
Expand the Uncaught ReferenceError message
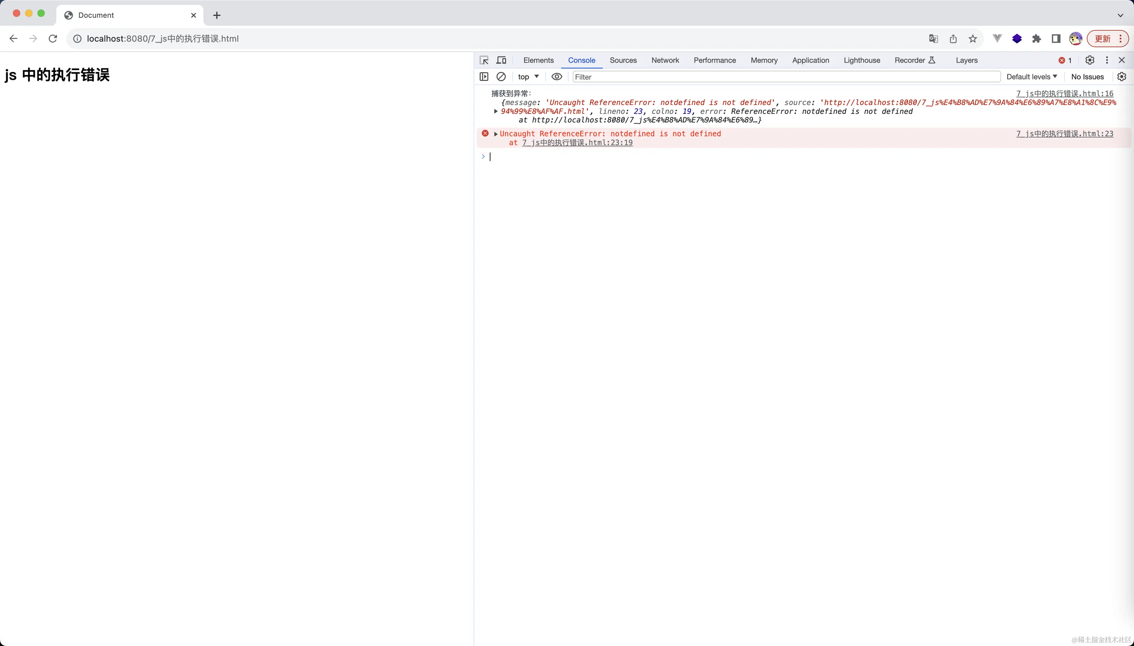[495, 133]
